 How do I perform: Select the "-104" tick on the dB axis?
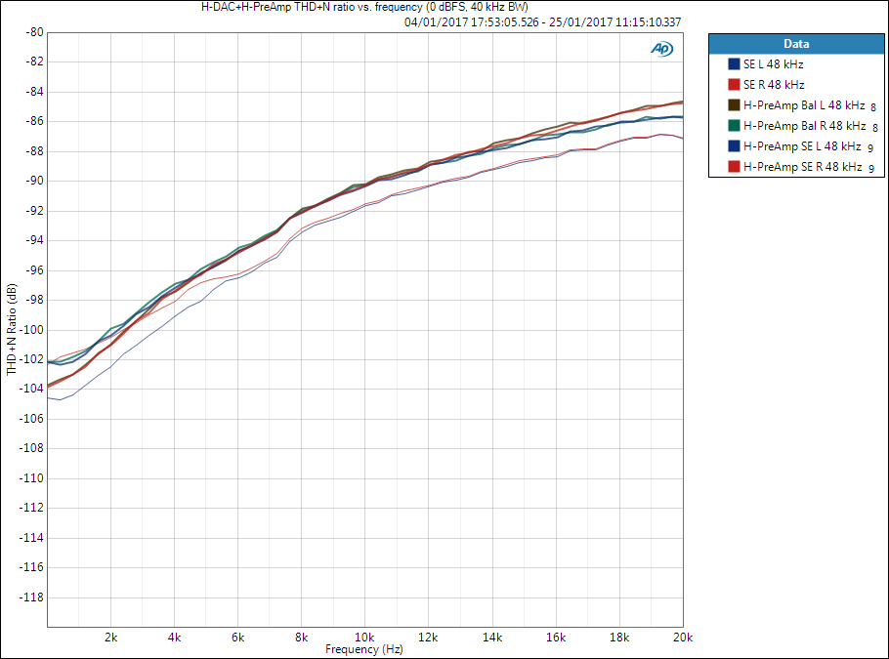[31, 389]
